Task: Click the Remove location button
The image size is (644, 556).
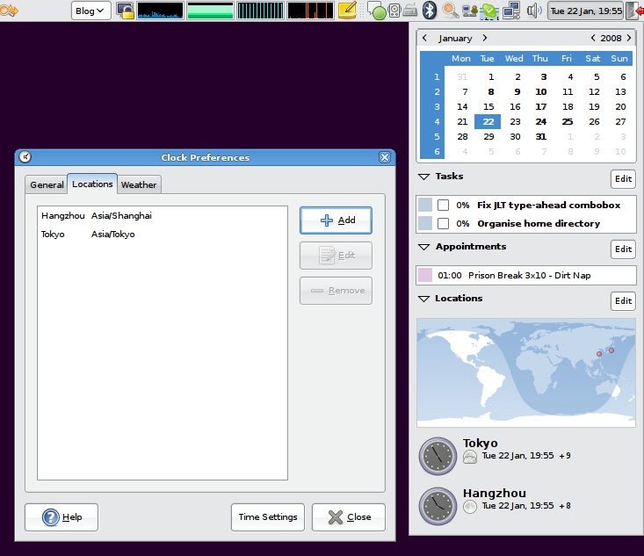Action: (x=336, y=291)
